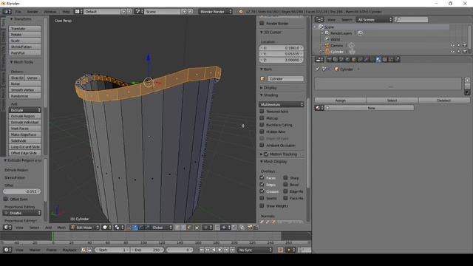The height and width of the screenshot is (266, 473).
Task: Jump to the first frame in timeline
Action: click(202, 250)
